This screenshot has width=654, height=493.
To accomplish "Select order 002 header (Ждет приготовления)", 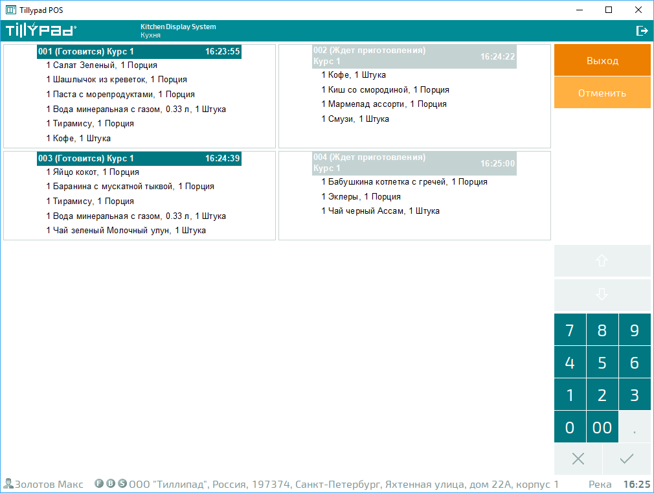I will [x=414, y=56].
